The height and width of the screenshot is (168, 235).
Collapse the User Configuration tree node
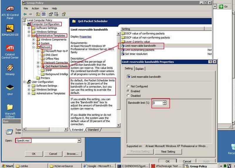tap(24, 82)
